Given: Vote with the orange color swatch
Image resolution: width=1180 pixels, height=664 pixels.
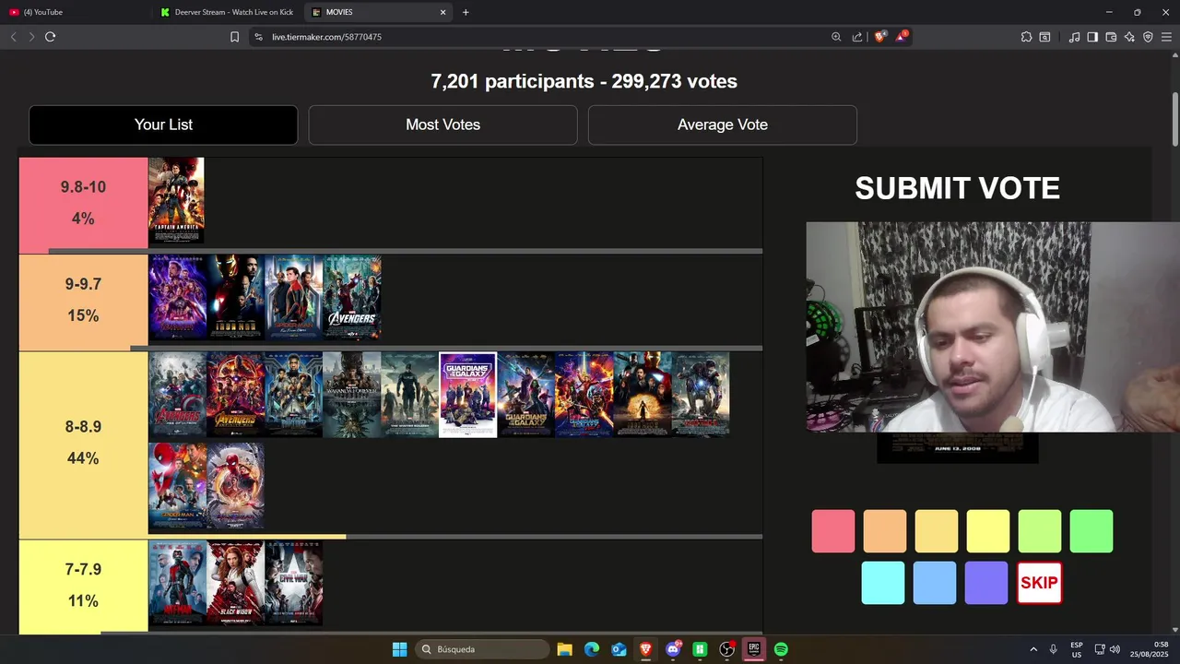Looking at the screenshot, I should point(885,531).
